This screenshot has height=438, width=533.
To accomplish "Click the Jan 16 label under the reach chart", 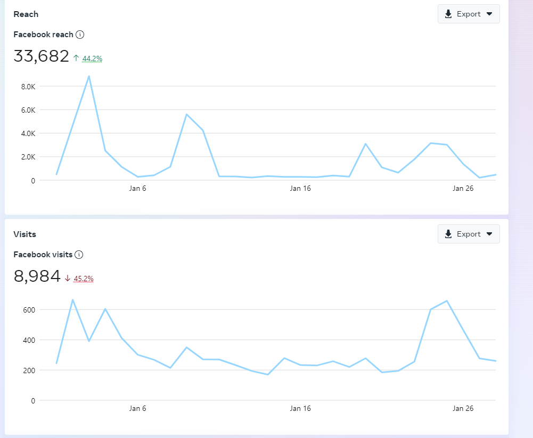I will tap(300, 188).
